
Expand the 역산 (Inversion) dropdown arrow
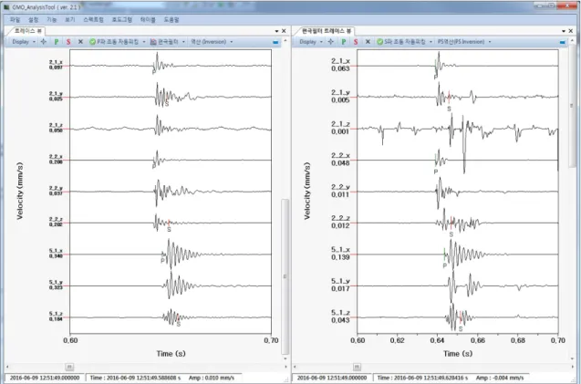(232, 42)
